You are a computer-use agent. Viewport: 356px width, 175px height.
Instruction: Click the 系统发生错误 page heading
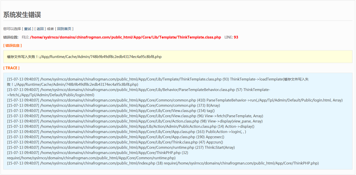(22, 15)
